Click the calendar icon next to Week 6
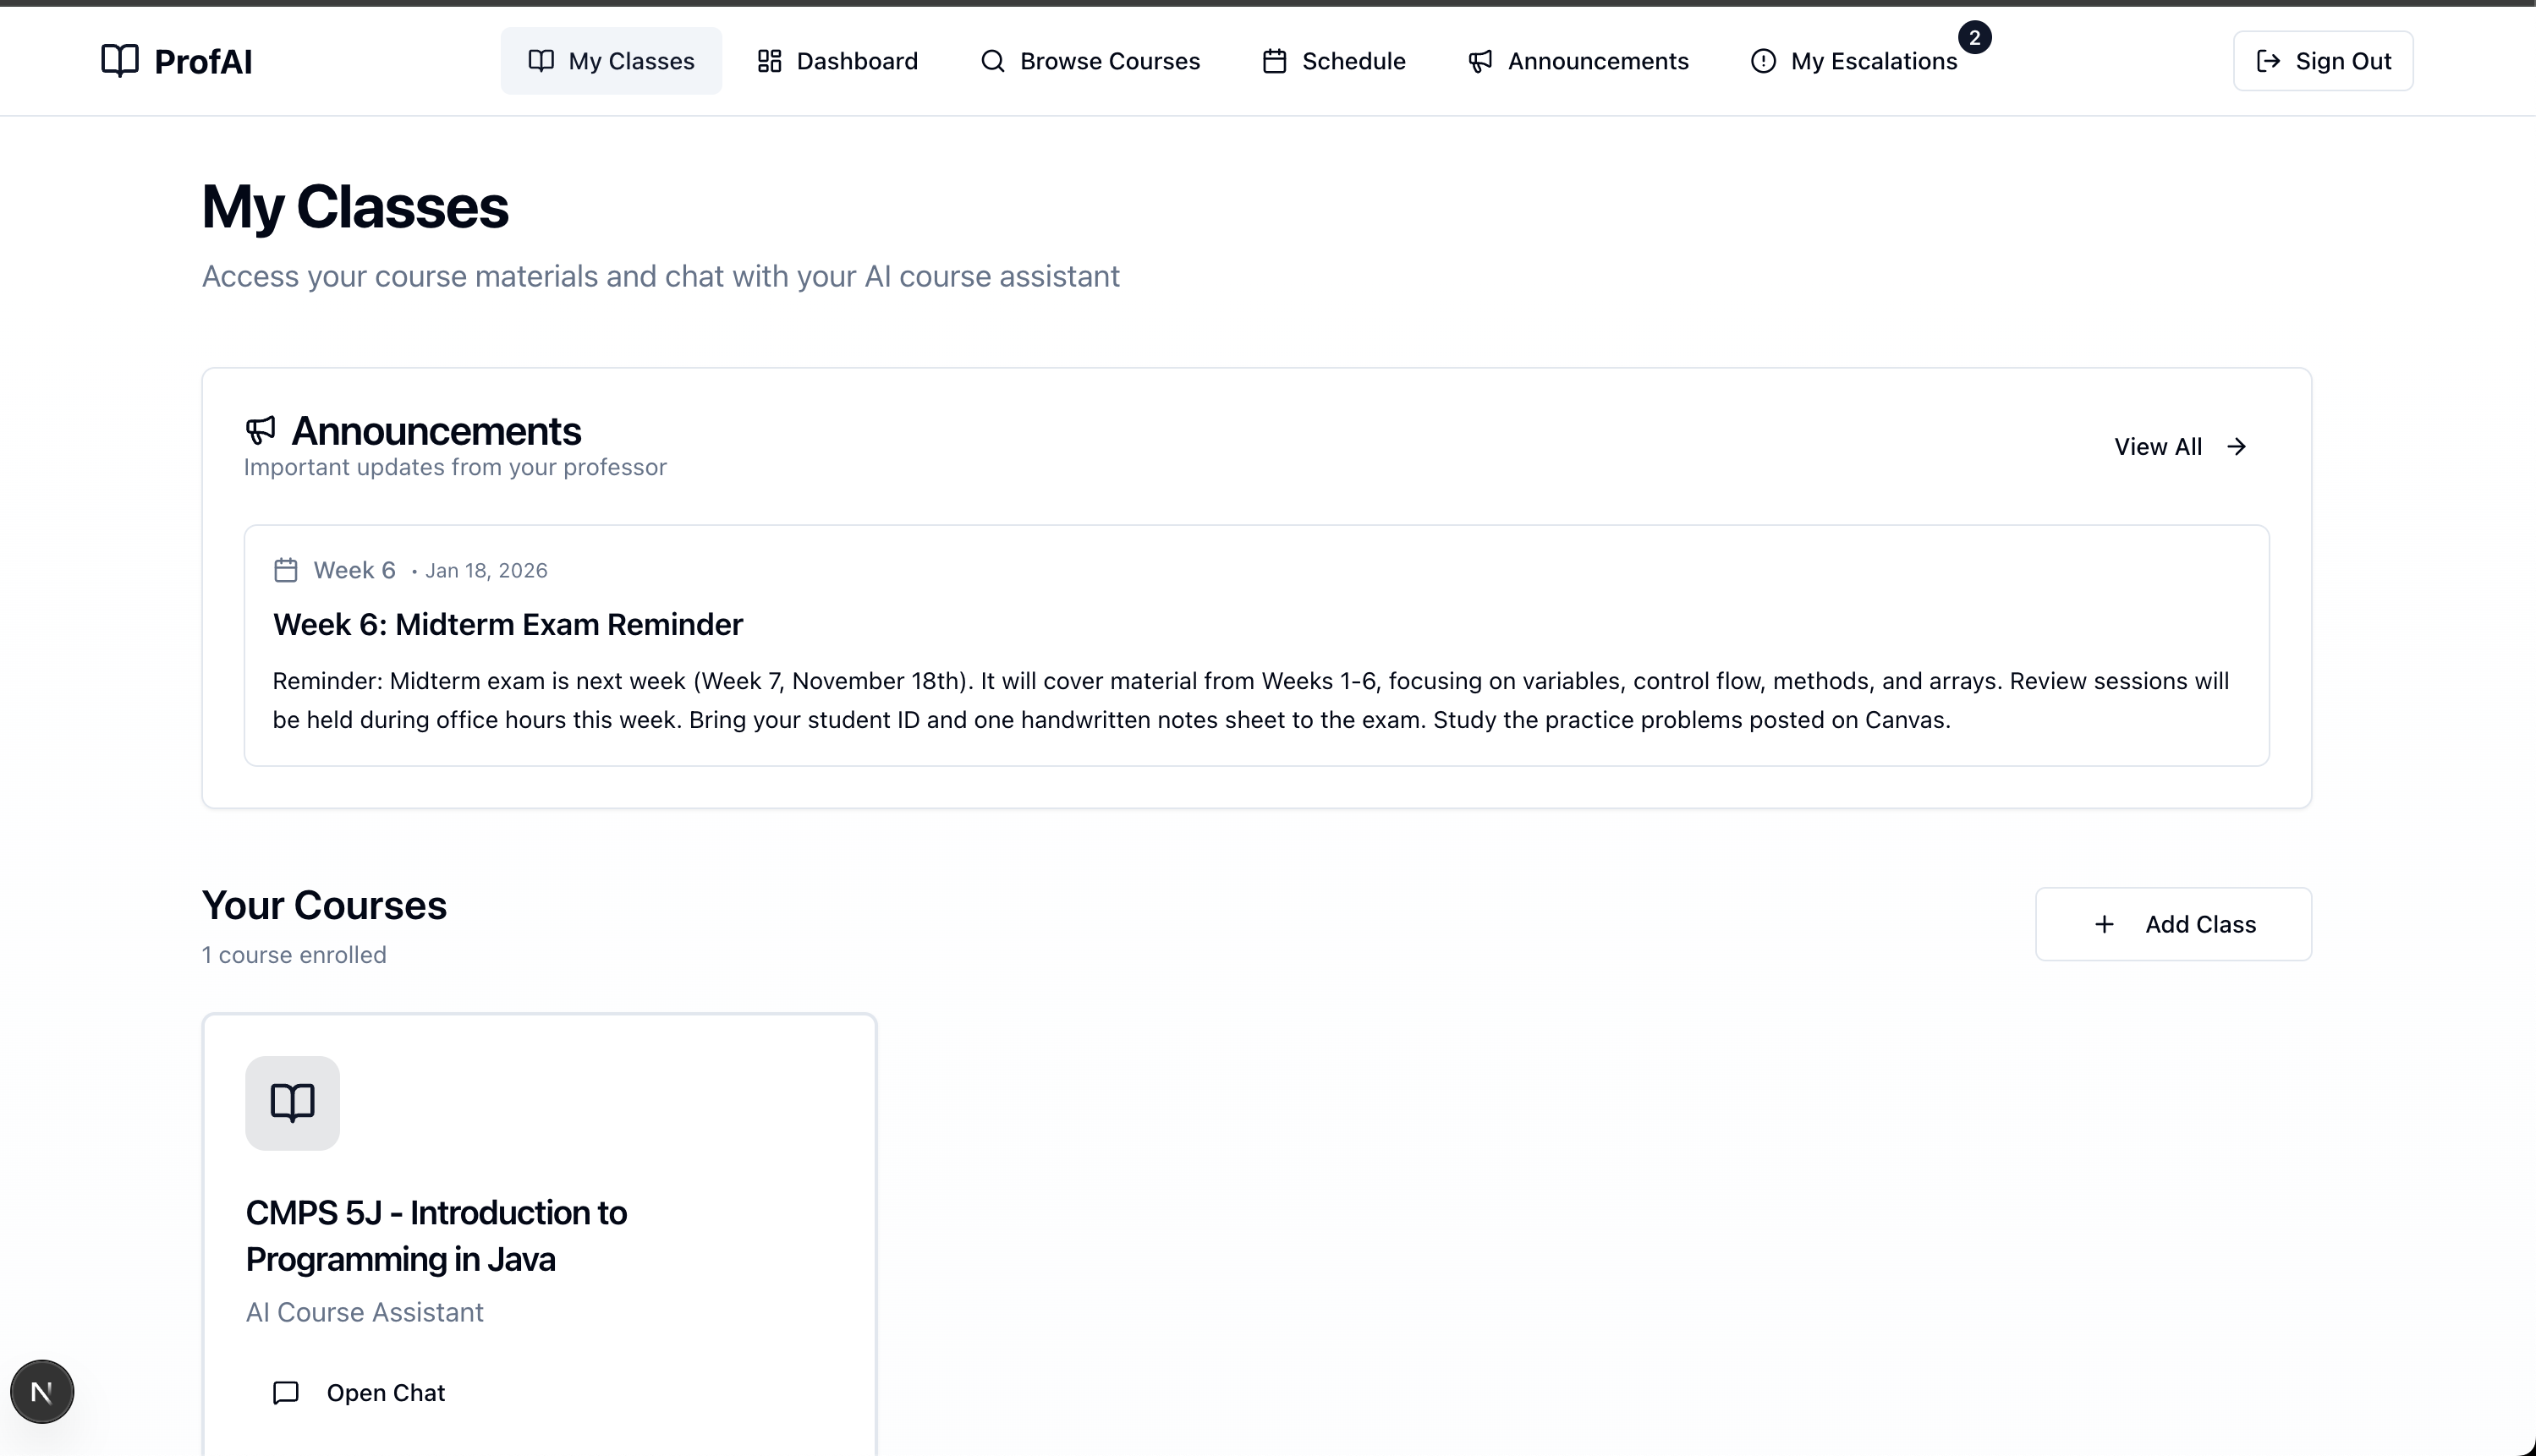This screenshot has height=1456, width=2536. 286,570
